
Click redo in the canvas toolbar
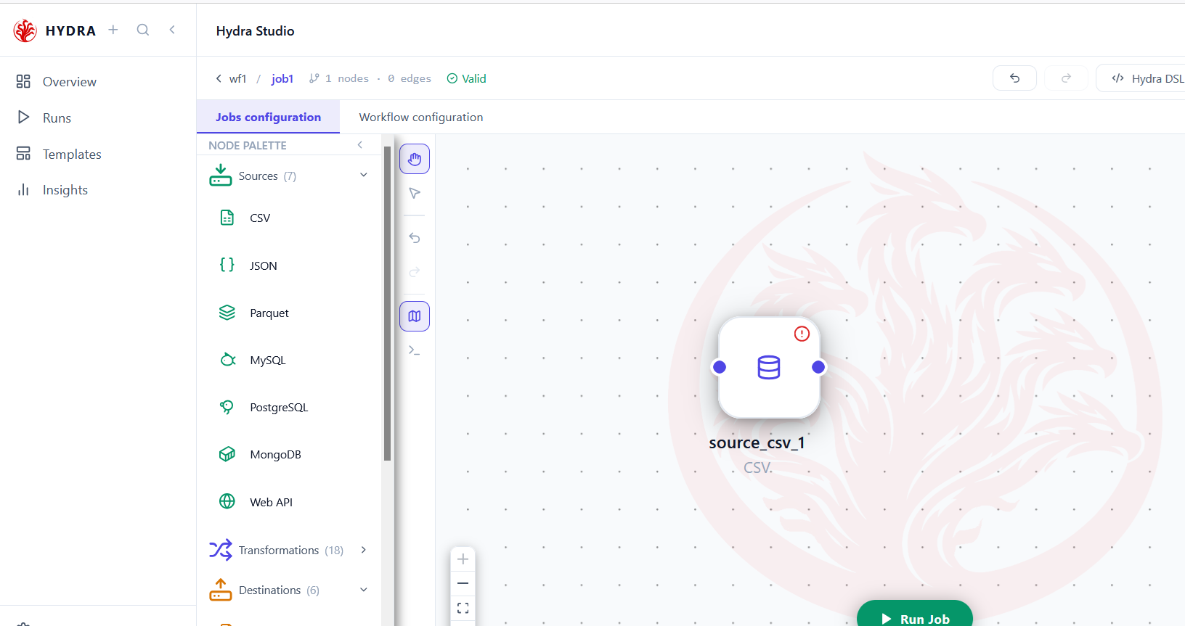(415, 272)
